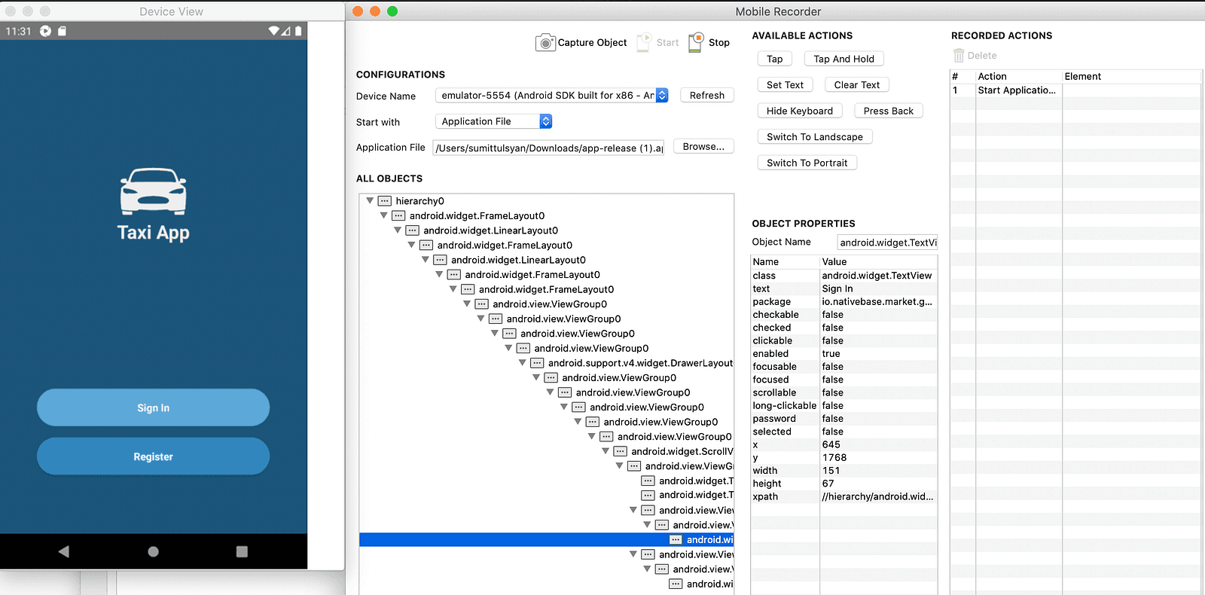Click the Switch To Landscape button
The image size is (1205, 595).
pos(815,137)
